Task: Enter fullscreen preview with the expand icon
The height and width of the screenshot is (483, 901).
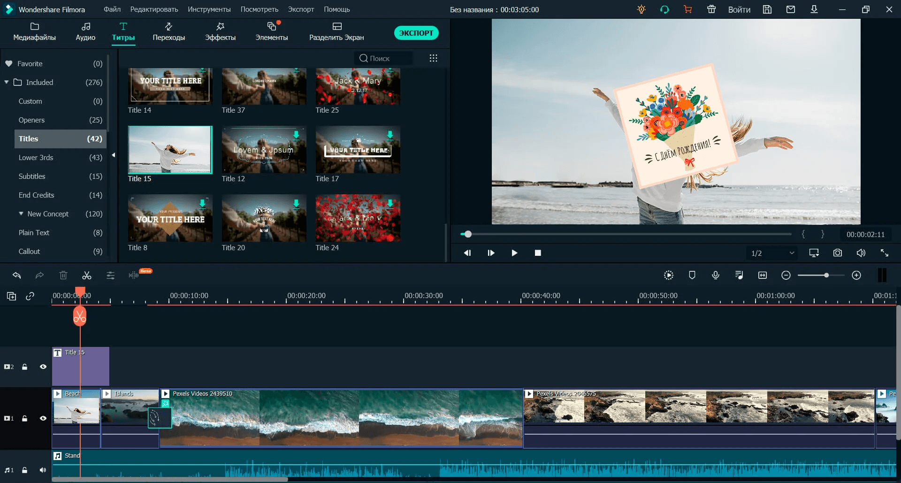Action: tap(884, 253)
